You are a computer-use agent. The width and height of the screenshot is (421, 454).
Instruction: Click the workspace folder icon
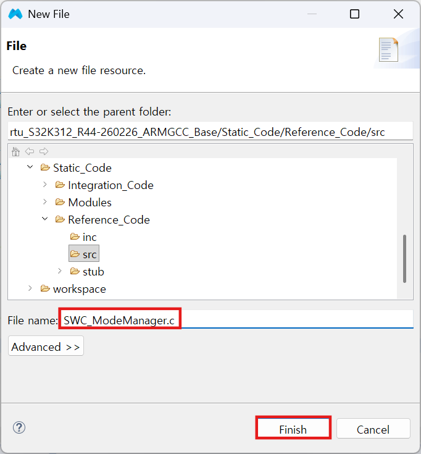coord(45,288)
